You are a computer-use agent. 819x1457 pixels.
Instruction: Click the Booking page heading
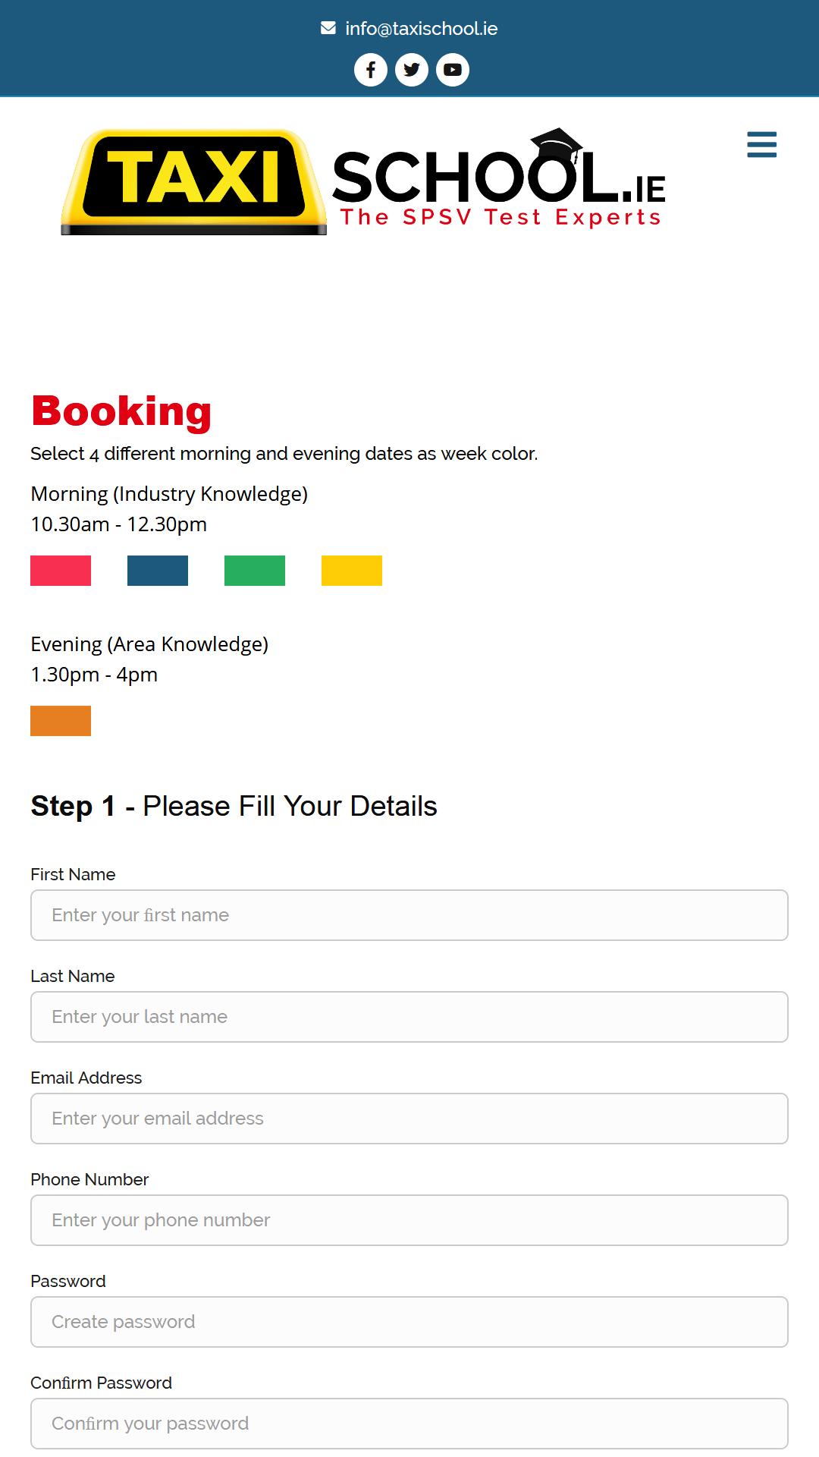(121, 411)
